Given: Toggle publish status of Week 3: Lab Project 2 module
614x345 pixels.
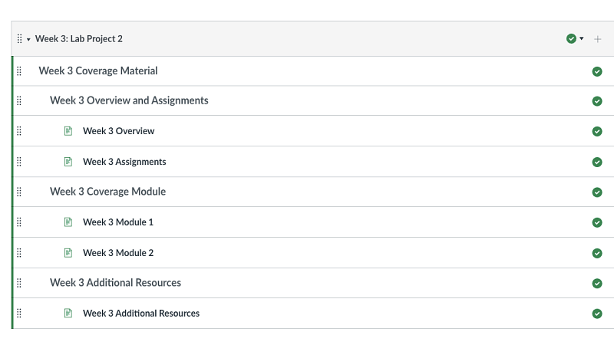Looking at the screenshot, I should 571,38.
